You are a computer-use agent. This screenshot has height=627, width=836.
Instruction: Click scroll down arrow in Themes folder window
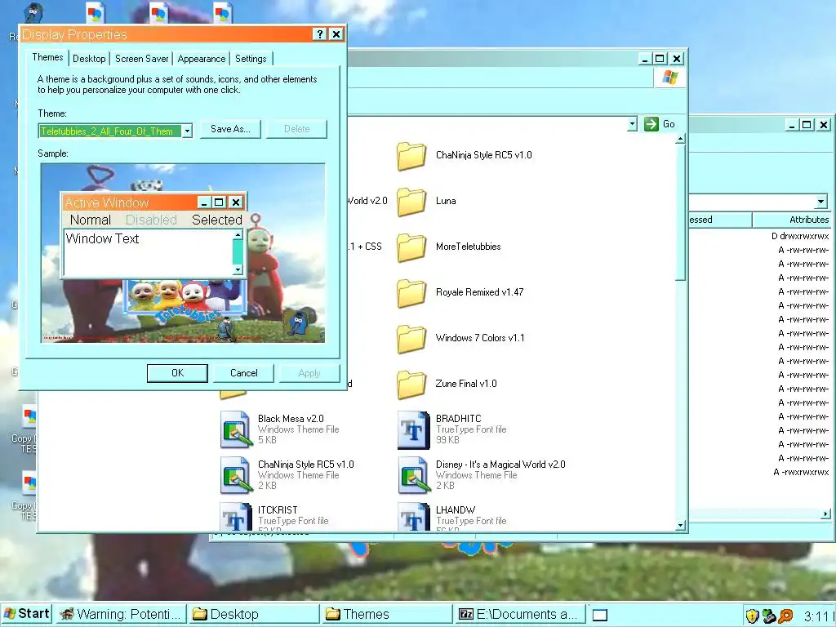tap(680, 525)
